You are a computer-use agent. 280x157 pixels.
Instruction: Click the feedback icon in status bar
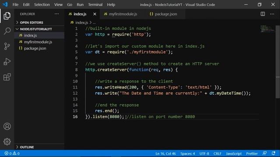tap(264, 153)
